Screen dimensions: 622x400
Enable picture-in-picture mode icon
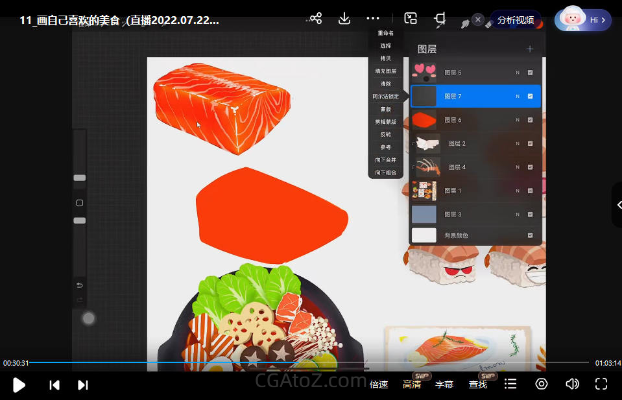411,19
